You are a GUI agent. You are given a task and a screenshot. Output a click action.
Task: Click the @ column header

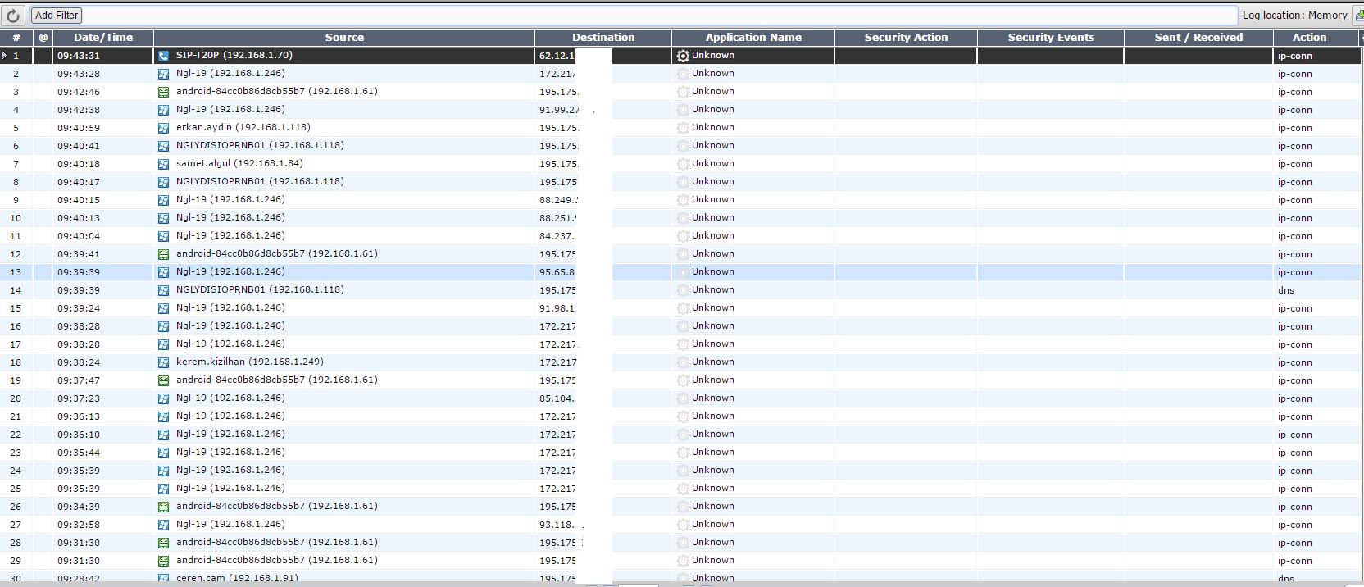point(43,38)
